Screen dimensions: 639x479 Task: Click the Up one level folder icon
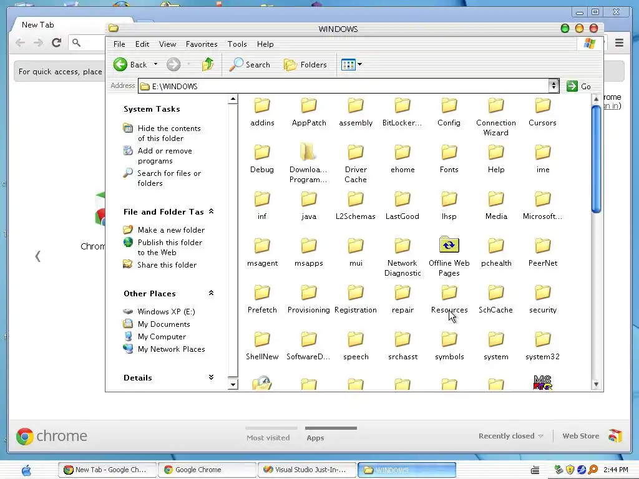click(208, 64)
